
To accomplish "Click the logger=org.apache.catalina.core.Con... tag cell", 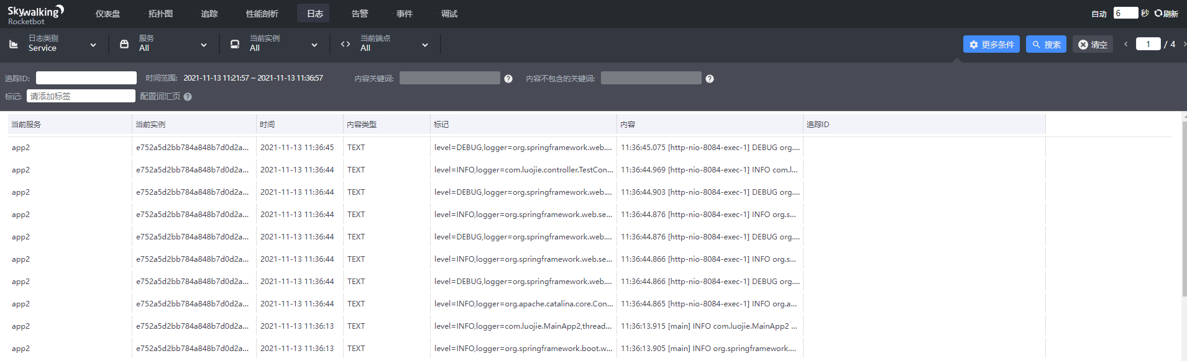I will tap(523, 304).
